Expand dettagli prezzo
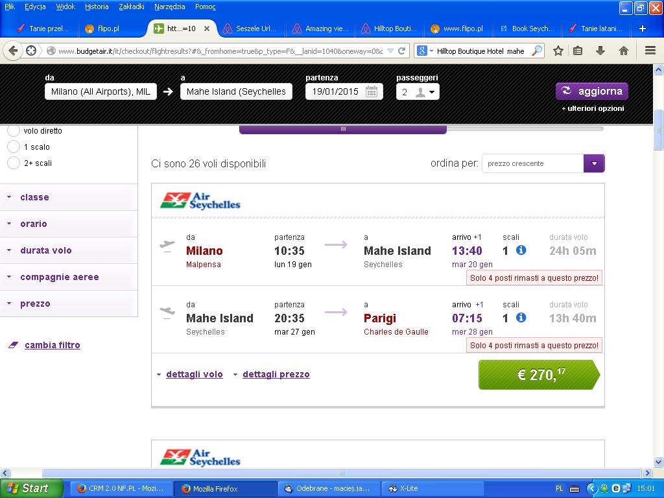The height and width of the screenshot is (498, 664). coord(276,374)
